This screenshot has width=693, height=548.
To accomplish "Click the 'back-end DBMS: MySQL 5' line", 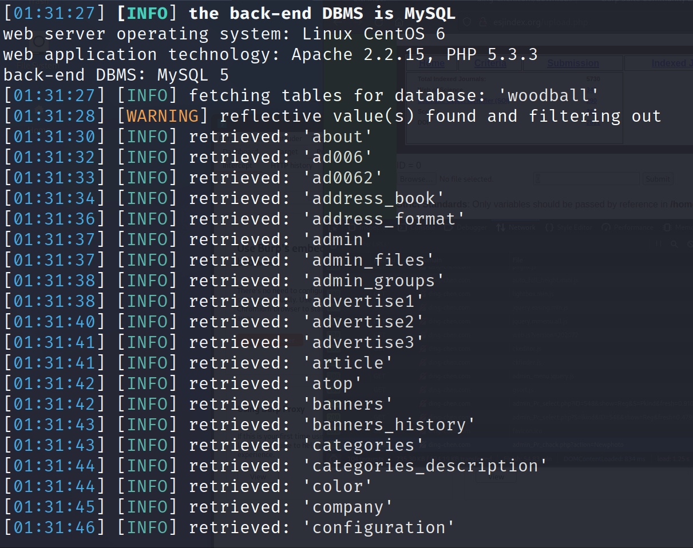I will (x=116, y=75).
